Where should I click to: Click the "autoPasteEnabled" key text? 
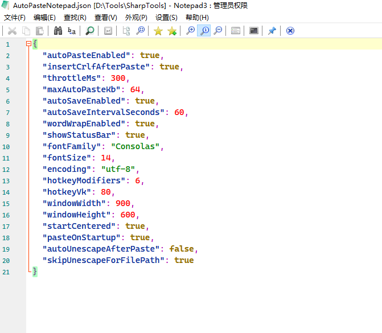point(86,56)
